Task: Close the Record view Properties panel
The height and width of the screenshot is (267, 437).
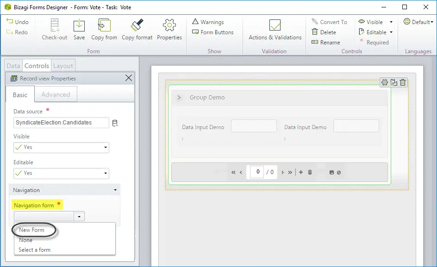Action: [129, 78]
